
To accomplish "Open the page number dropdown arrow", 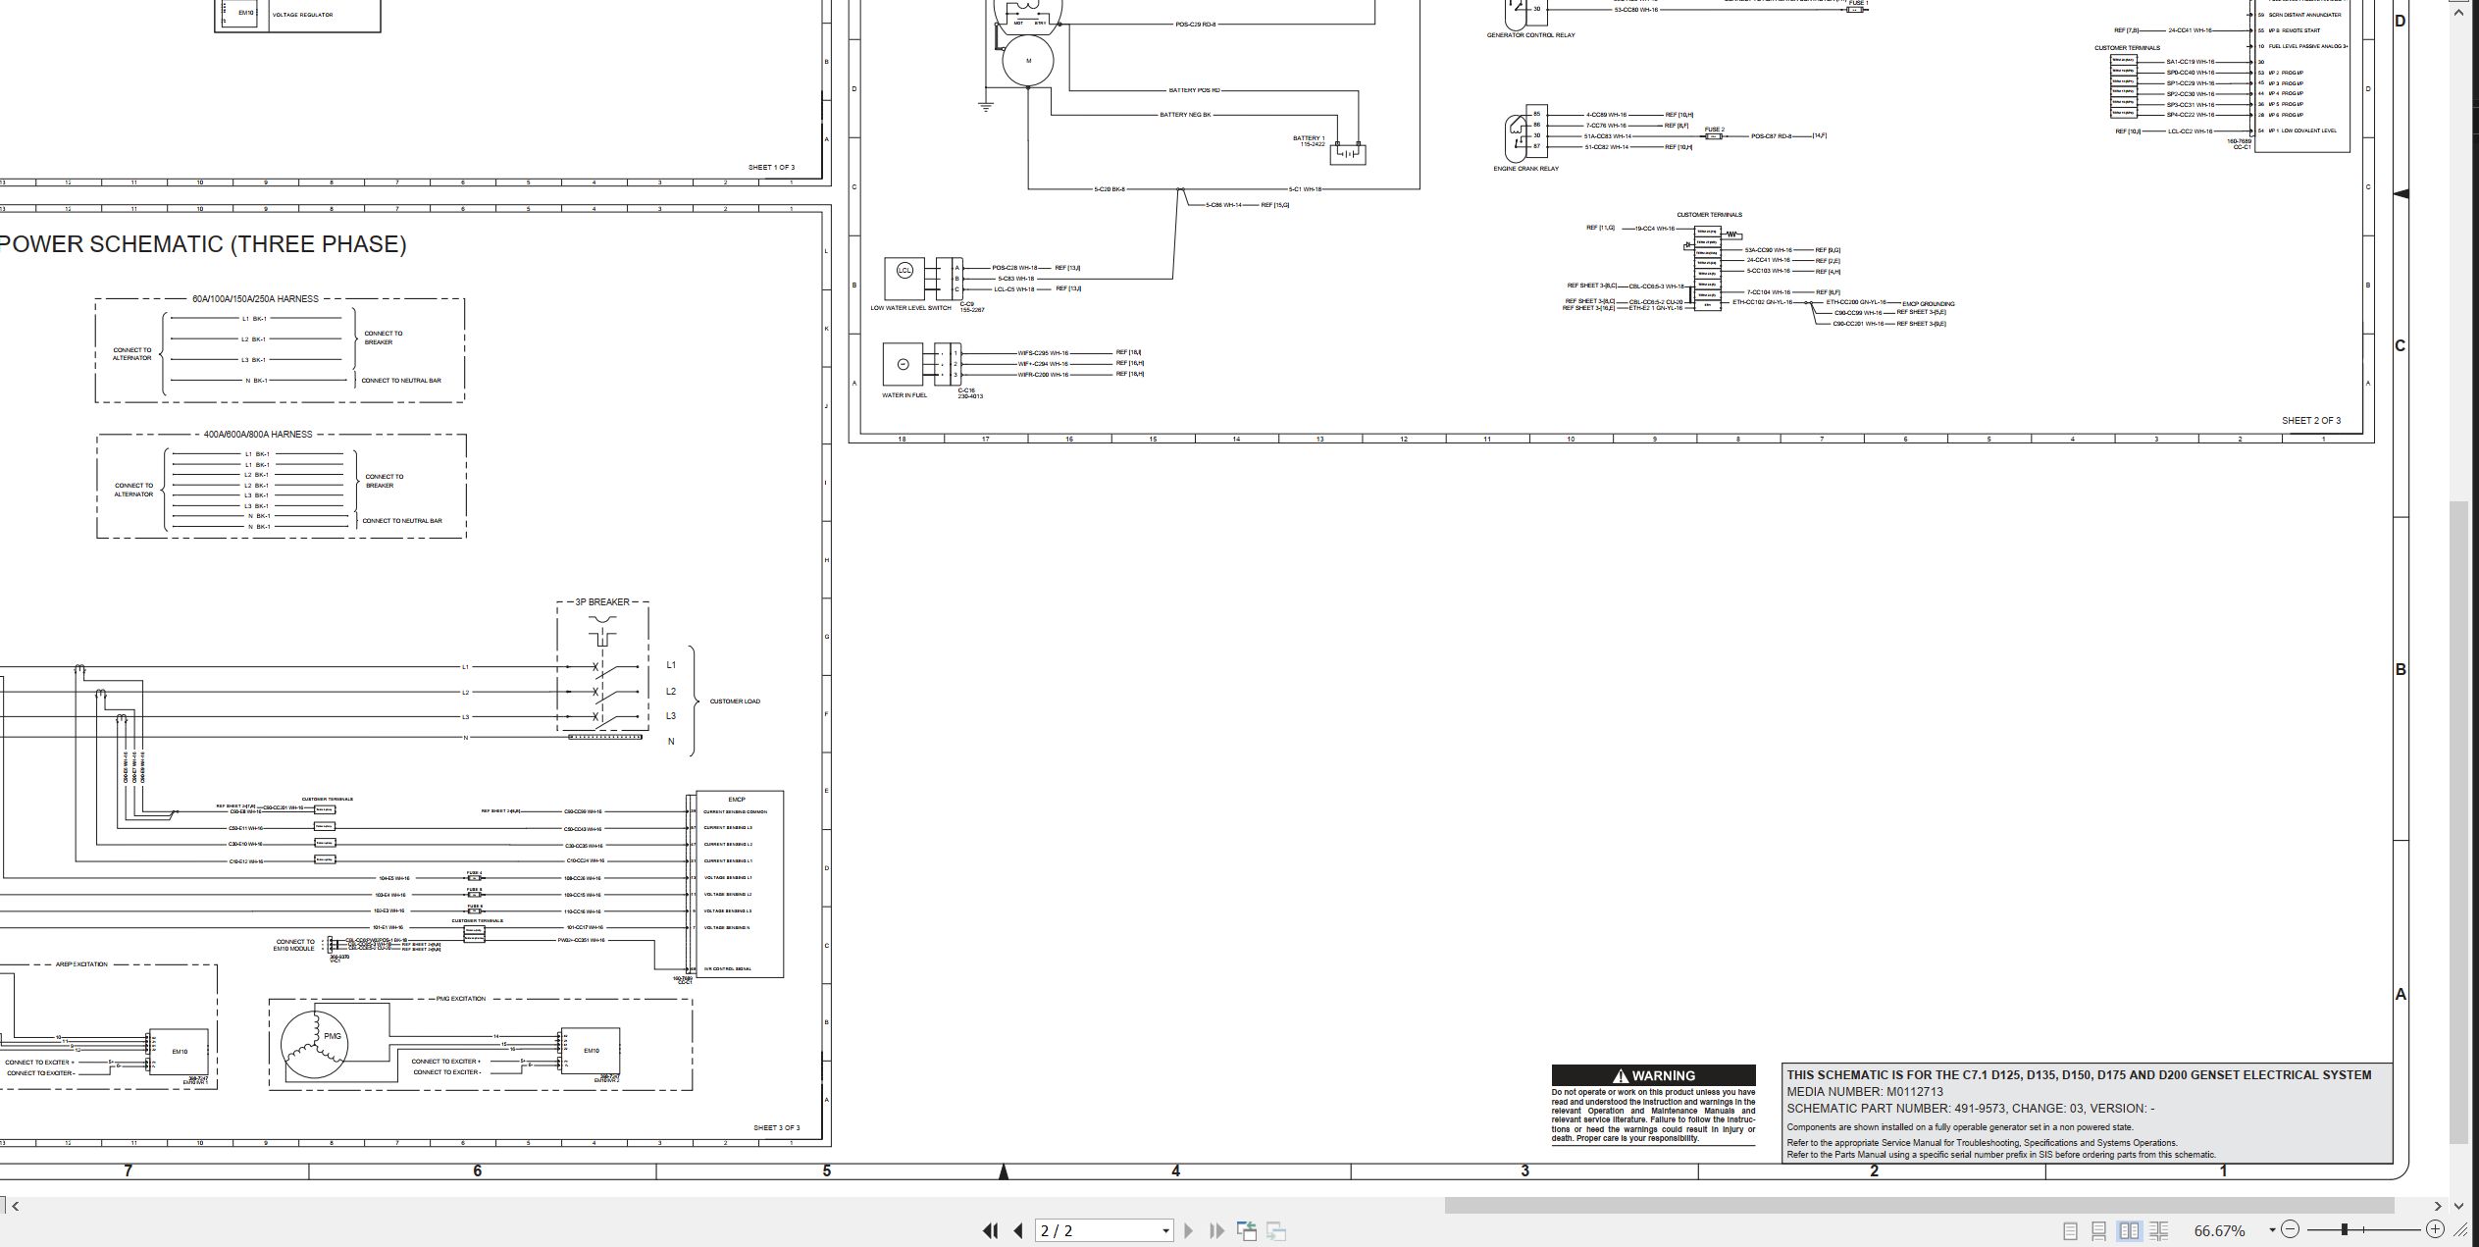I will [1165, 1230].
